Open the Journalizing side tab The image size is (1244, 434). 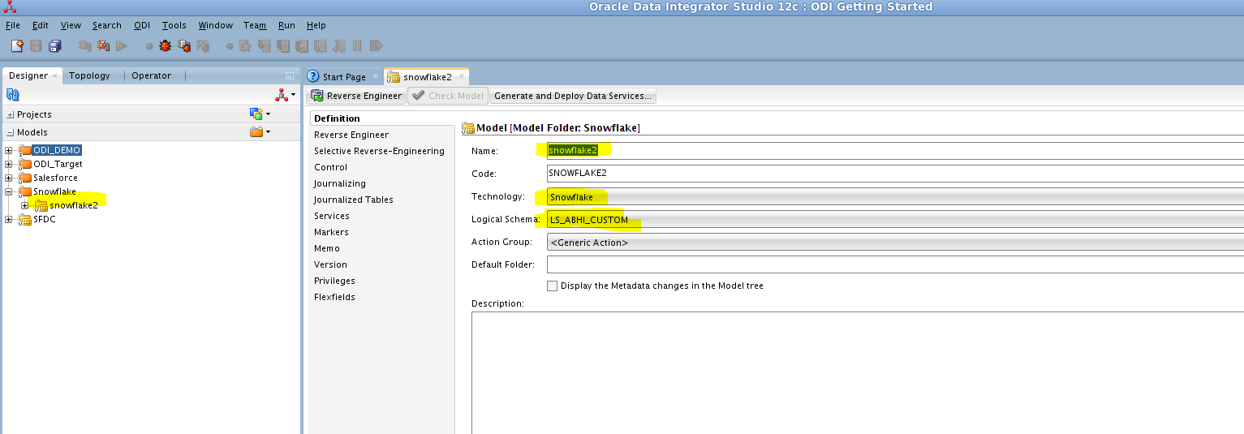point(340,183)
